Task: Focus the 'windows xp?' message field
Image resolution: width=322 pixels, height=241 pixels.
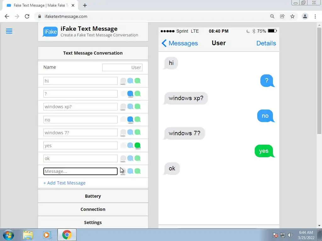Action: click(x=80, y=107)
